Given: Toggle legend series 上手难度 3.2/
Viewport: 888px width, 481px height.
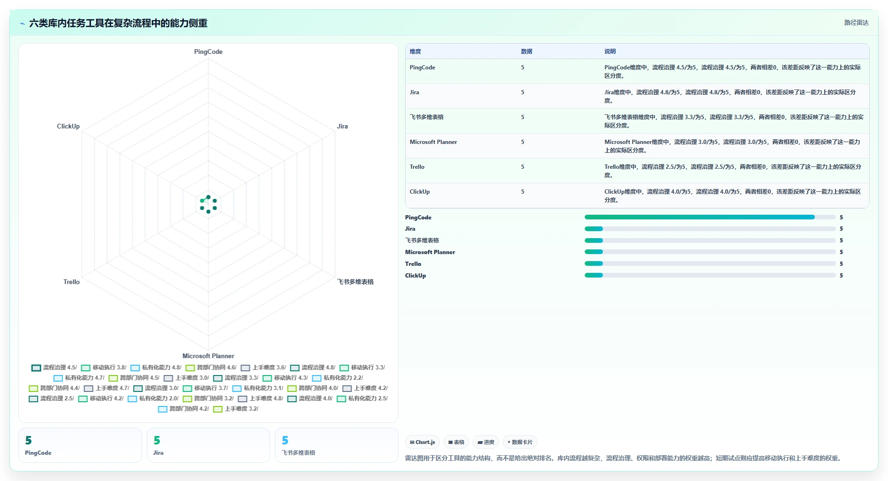Looking at the screenshot, I should [236, 409].
